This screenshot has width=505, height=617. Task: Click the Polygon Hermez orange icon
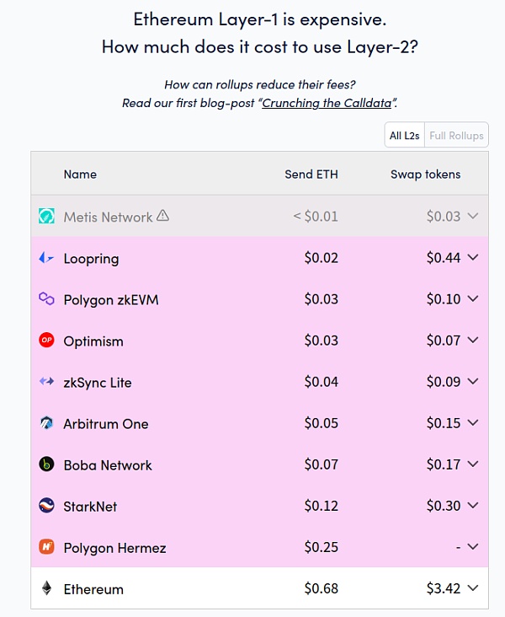tap(46, 547)
